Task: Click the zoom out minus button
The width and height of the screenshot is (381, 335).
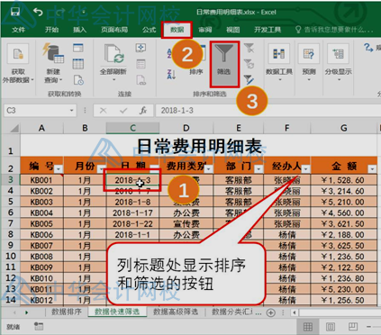Action: (x=369, y=327)
